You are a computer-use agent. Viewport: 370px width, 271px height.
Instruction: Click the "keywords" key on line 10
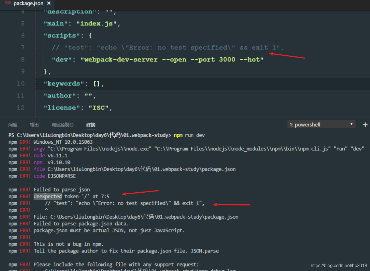64,83
